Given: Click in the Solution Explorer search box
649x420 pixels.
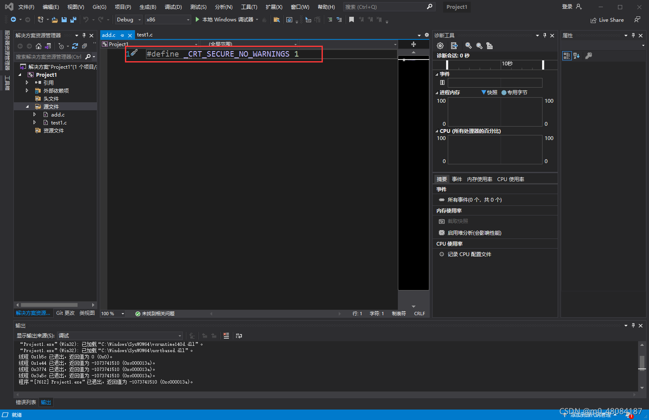Looking at the screenshot, I should pos(49,57).
